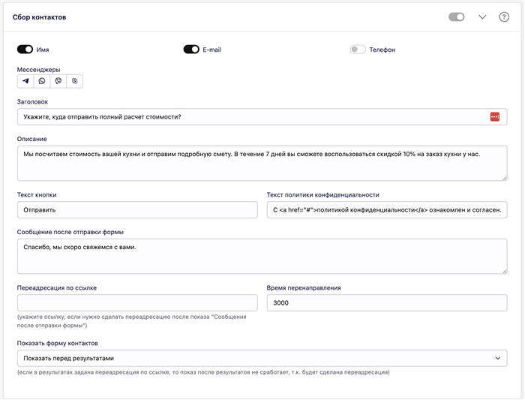Enable the Телефон toggle

coord(358,50)
